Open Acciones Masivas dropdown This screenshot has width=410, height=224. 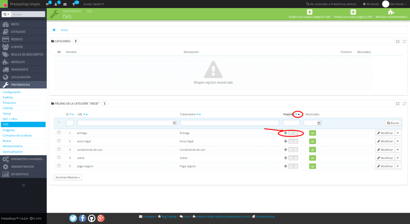click(68, 177)
